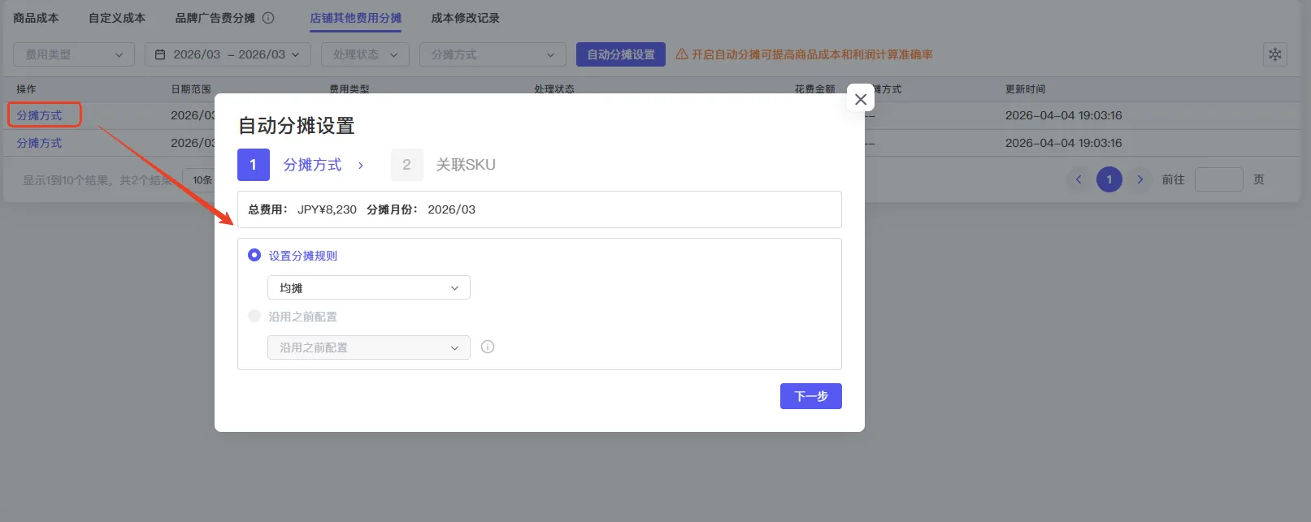Click the 日期范围 column header
The height and width of the screenshot is (522, 1311).
(x=191, y=89)
